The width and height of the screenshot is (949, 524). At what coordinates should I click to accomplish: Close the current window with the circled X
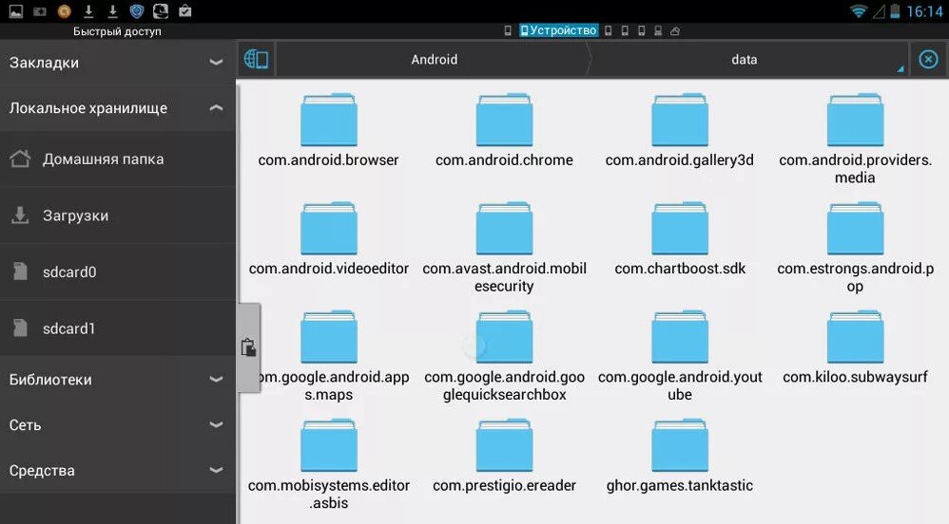click(x=928, y=59)
